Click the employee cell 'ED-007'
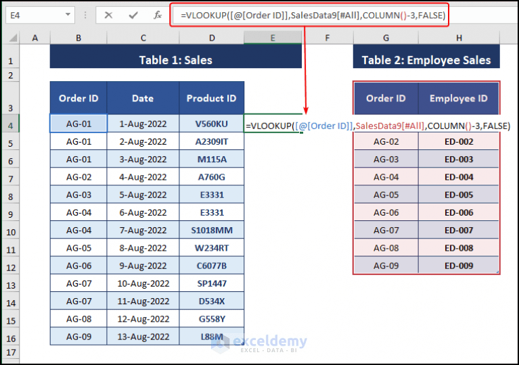 tap(459, 230)
